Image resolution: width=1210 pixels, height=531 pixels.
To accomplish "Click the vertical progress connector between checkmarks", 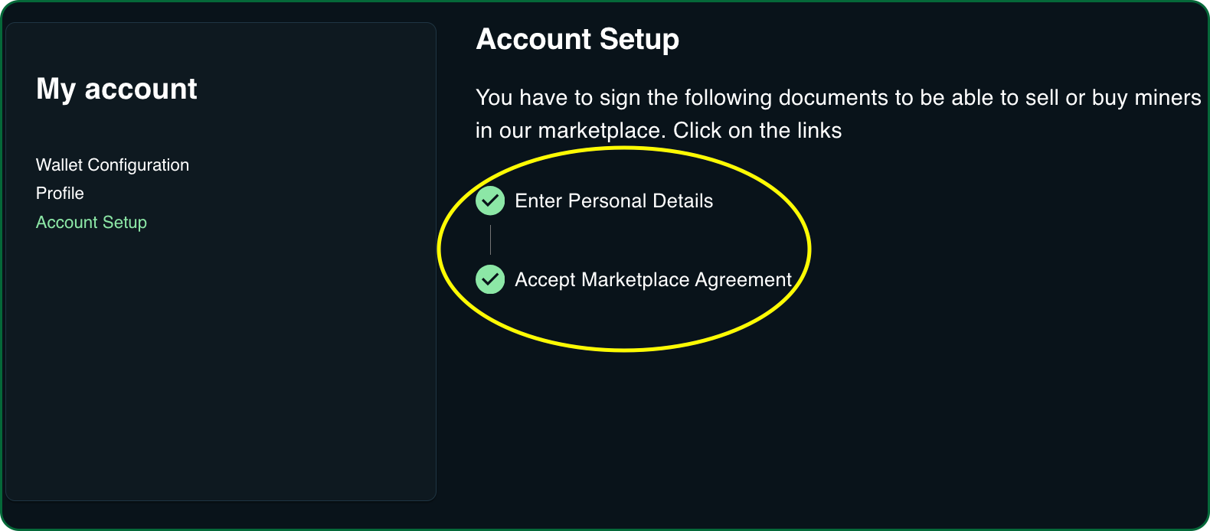I will coord(490,239).
